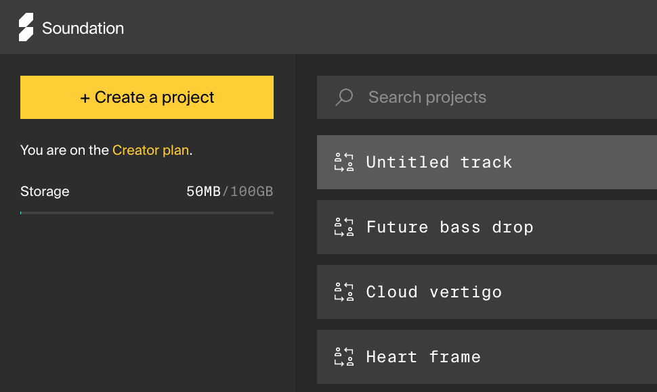Click the collaboration icon on Cloud vertigo

click(344, 292)
